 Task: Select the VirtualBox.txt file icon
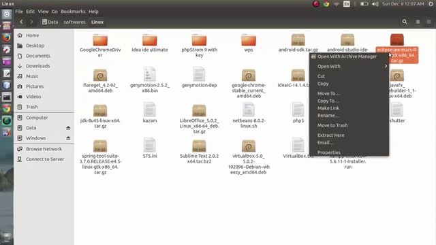click(x=298, y=145)
